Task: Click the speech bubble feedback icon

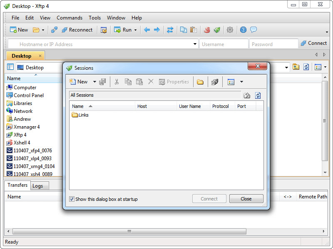Action: [x=253, y=30]
